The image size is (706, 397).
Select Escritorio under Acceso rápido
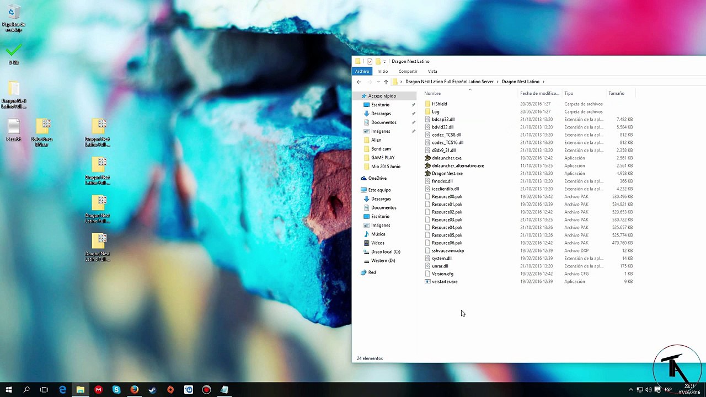point(380,105)
